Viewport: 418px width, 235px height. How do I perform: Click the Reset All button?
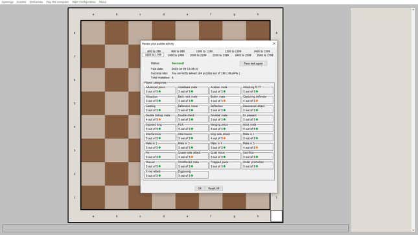213,188
